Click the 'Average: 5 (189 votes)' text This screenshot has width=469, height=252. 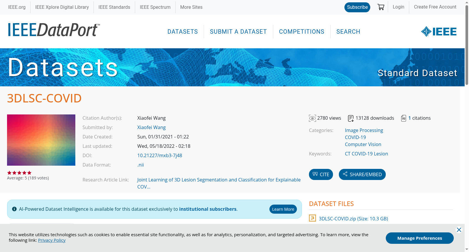(28, 178)
